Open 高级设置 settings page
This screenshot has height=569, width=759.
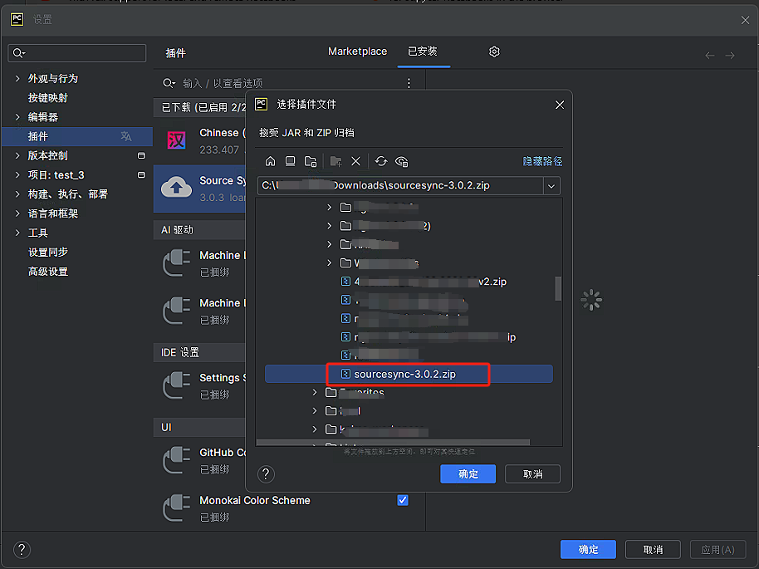coord(48,272)
